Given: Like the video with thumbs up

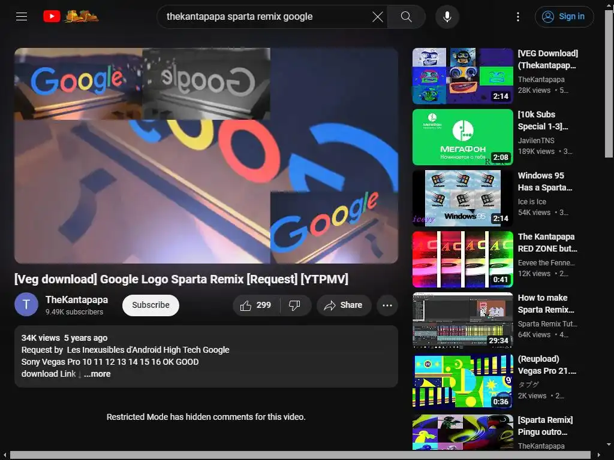Looking at the screenshot, I should click(256, 305).
